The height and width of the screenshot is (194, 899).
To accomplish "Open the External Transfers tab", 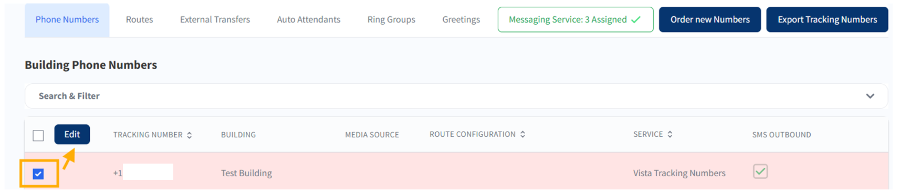I will pos(215,20).
